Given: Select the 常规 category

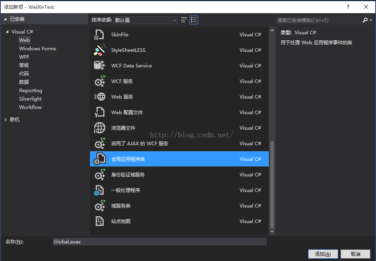Looking at the screenshot, I should pos(24,65).
